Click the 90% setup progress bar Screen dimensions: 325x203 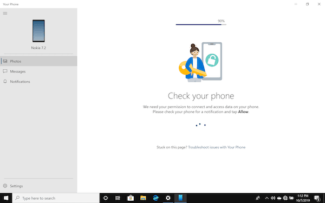pyautogui.click(x=201, y=24)
